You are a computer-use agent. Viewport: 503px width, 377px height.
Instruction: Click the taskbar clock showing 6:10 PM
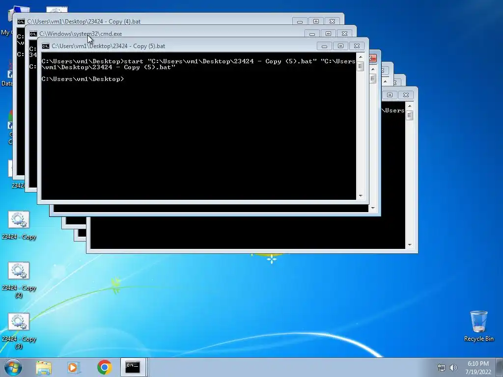478,368
